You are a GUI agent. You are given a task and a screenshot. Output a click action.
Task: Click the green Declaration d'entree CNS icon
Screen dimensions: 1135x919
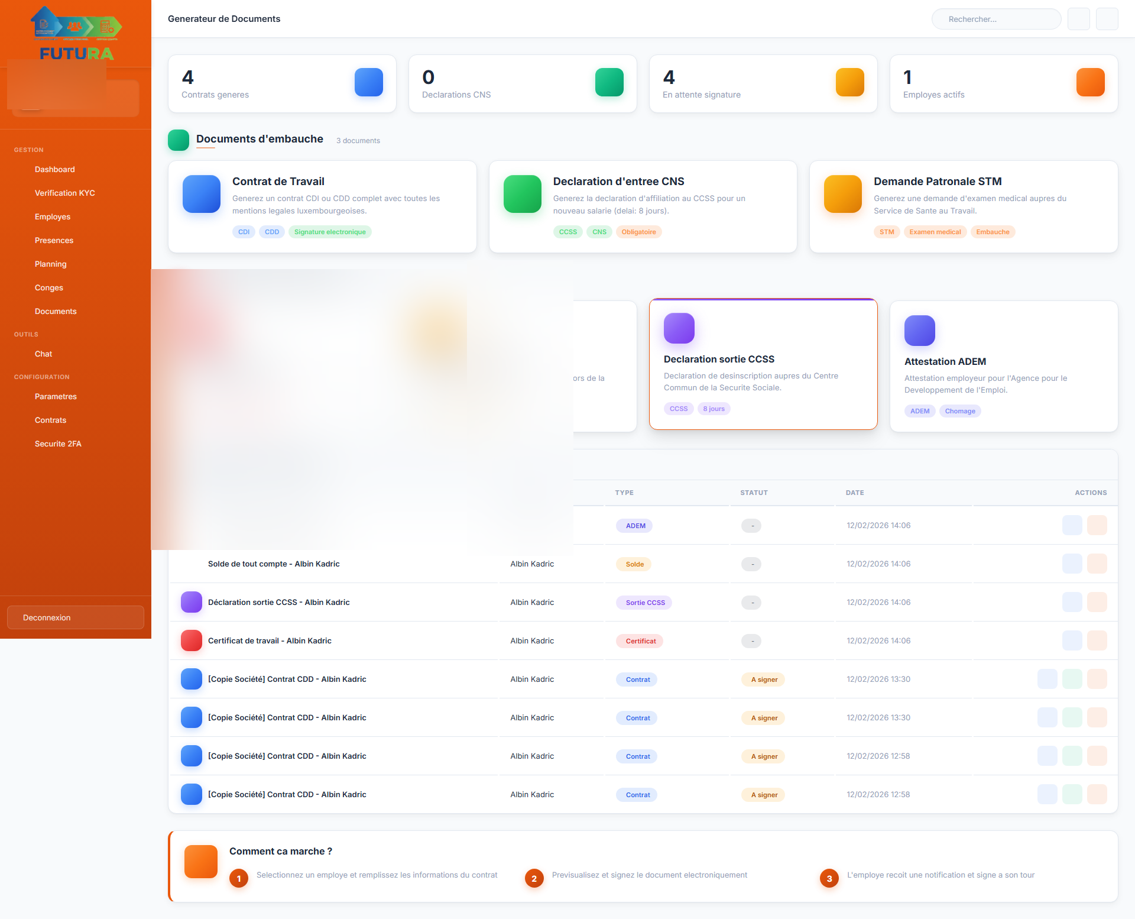click(522, 194)
